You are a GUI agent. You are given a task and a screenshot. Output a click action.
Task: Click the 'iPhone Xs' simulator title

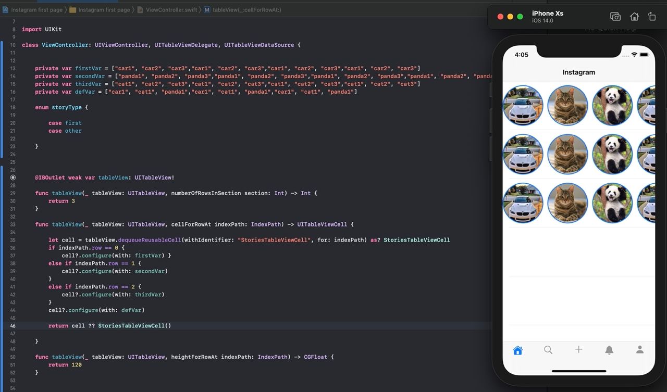point(547,14)
